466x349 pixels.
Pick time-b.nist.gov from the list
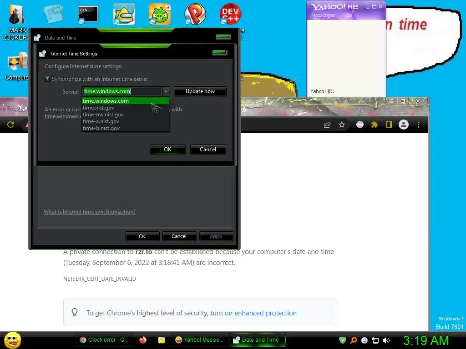click(126, 128)
